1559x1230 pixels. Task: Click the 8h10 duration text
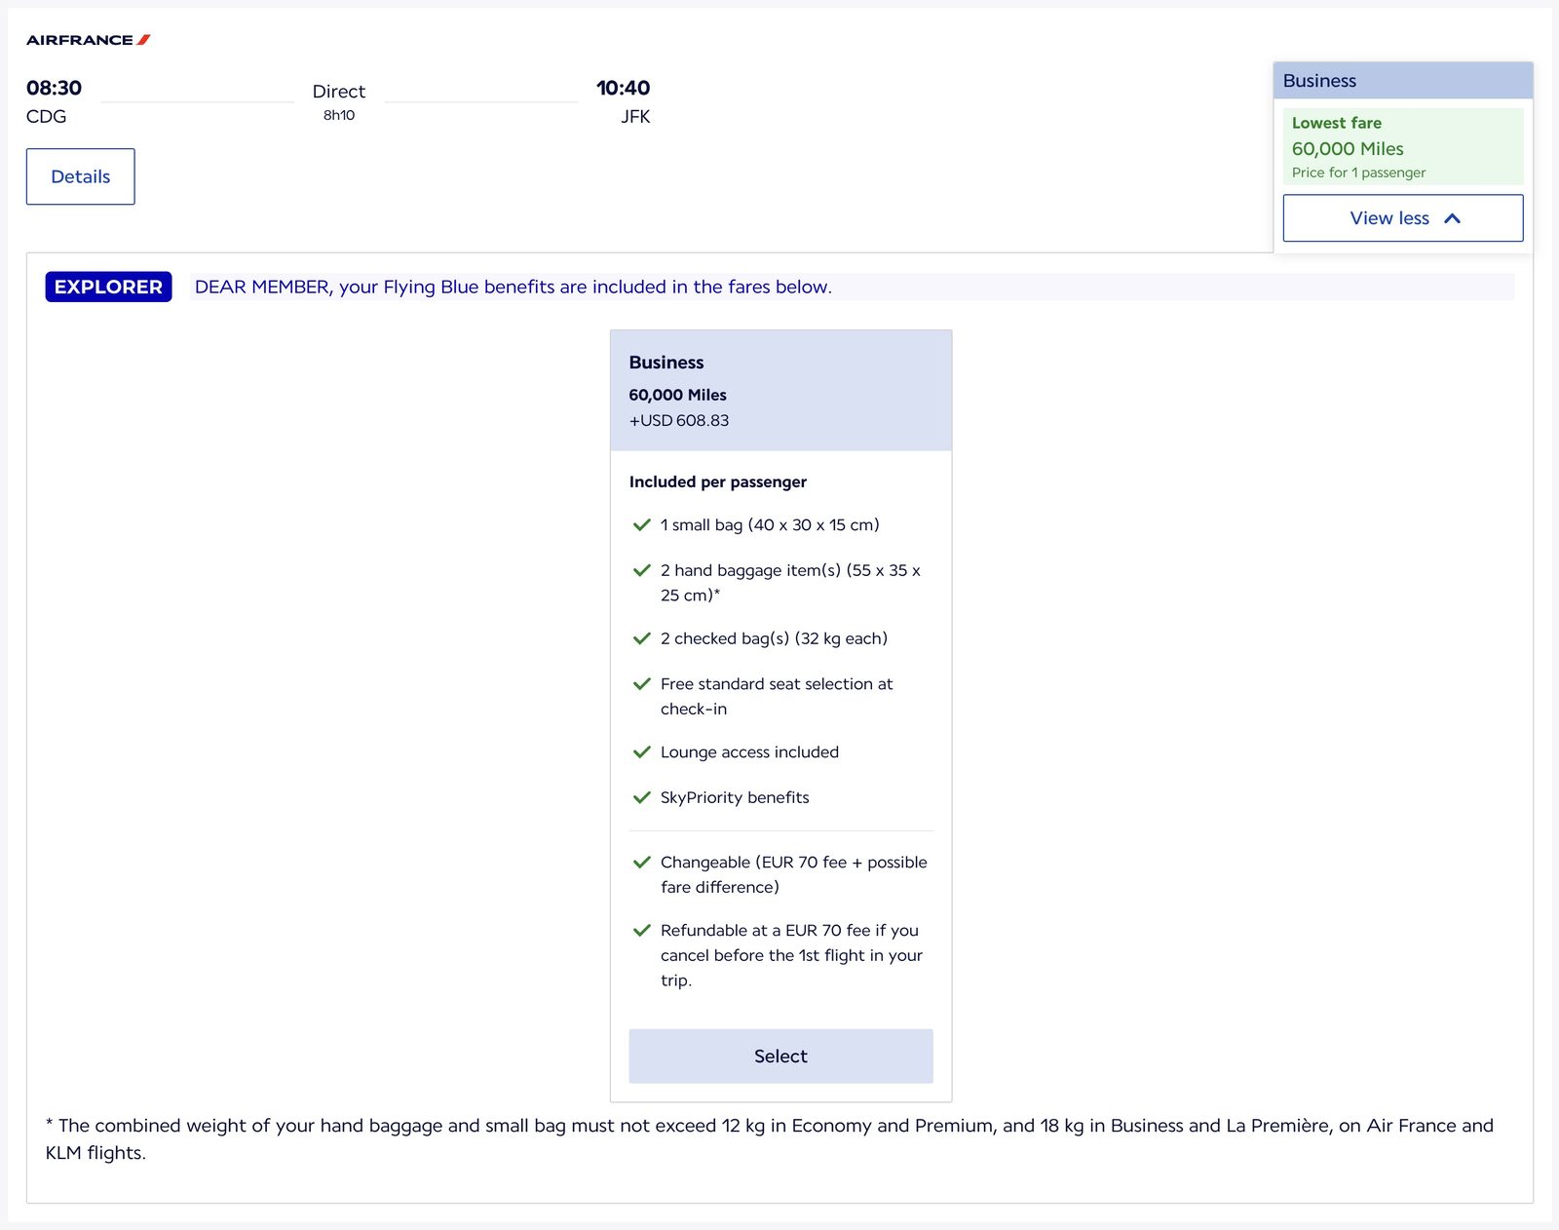(339, 115)
